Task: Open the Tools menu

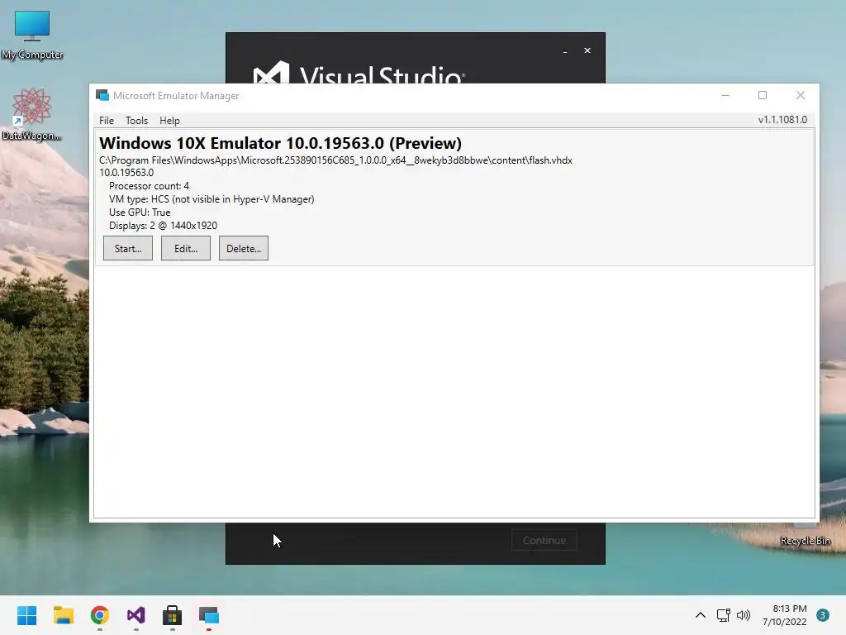Action: pos(136,121)
